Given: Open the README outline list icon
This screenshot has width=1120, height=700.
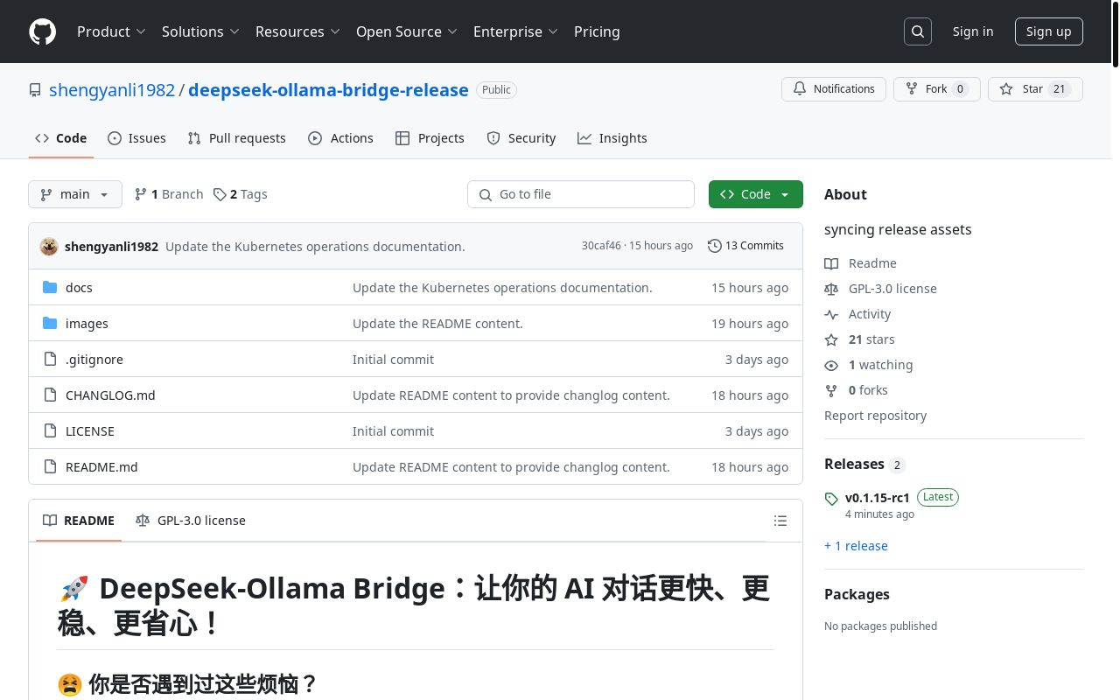Looking at the screenshot, I should tap(780, 521).
